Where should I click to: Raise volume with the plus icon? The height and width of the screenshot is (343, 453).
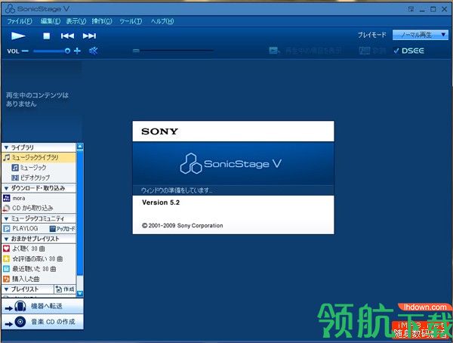77,51
